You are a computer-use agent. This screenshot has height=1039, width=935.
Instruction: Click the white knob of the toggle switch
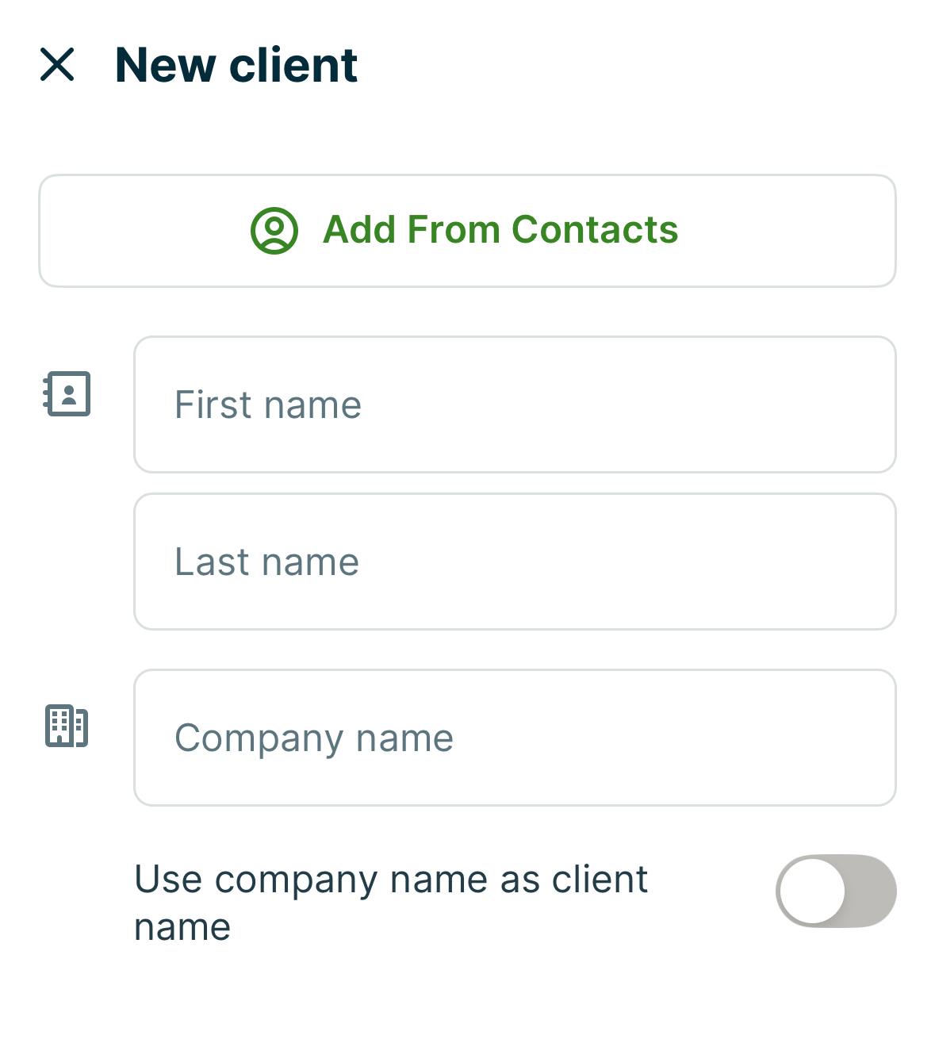[813, 891]
